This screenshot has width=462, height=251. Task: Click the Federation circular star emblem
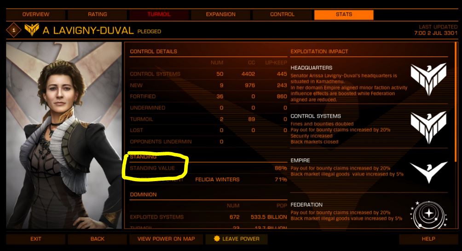[429, 215]
